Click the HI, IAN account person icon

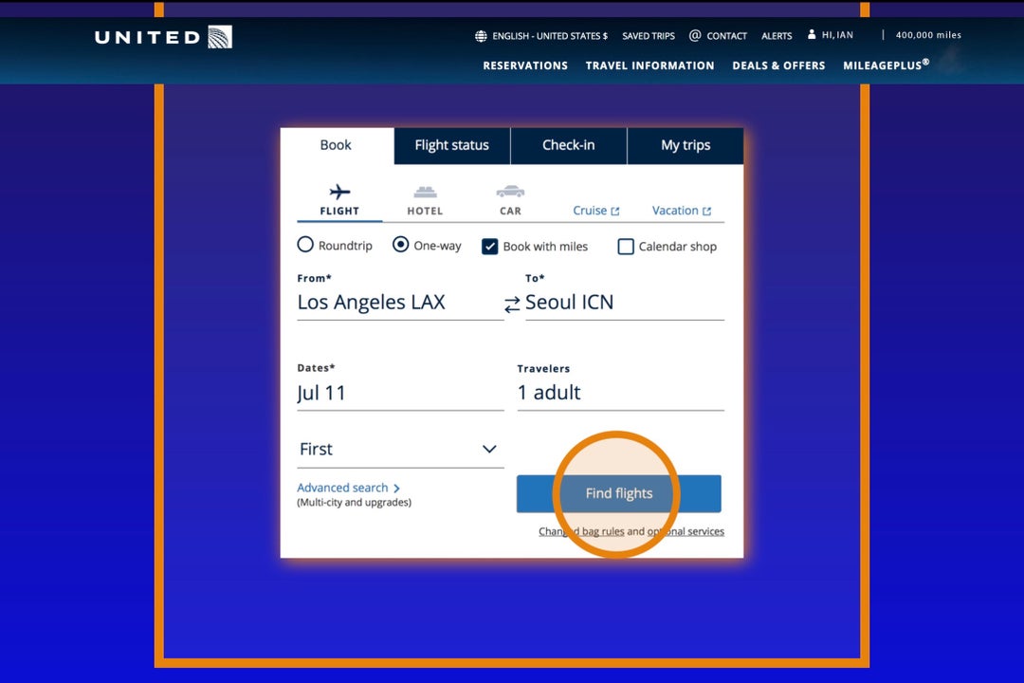(810, 34)
